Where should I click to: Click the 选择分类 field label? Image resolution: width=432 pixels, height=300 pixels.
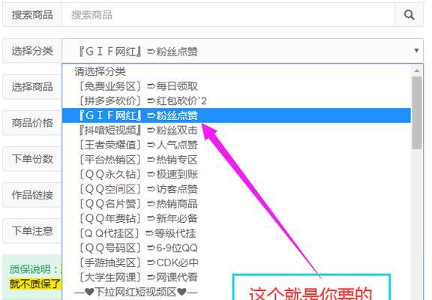(x=32, y=51)
